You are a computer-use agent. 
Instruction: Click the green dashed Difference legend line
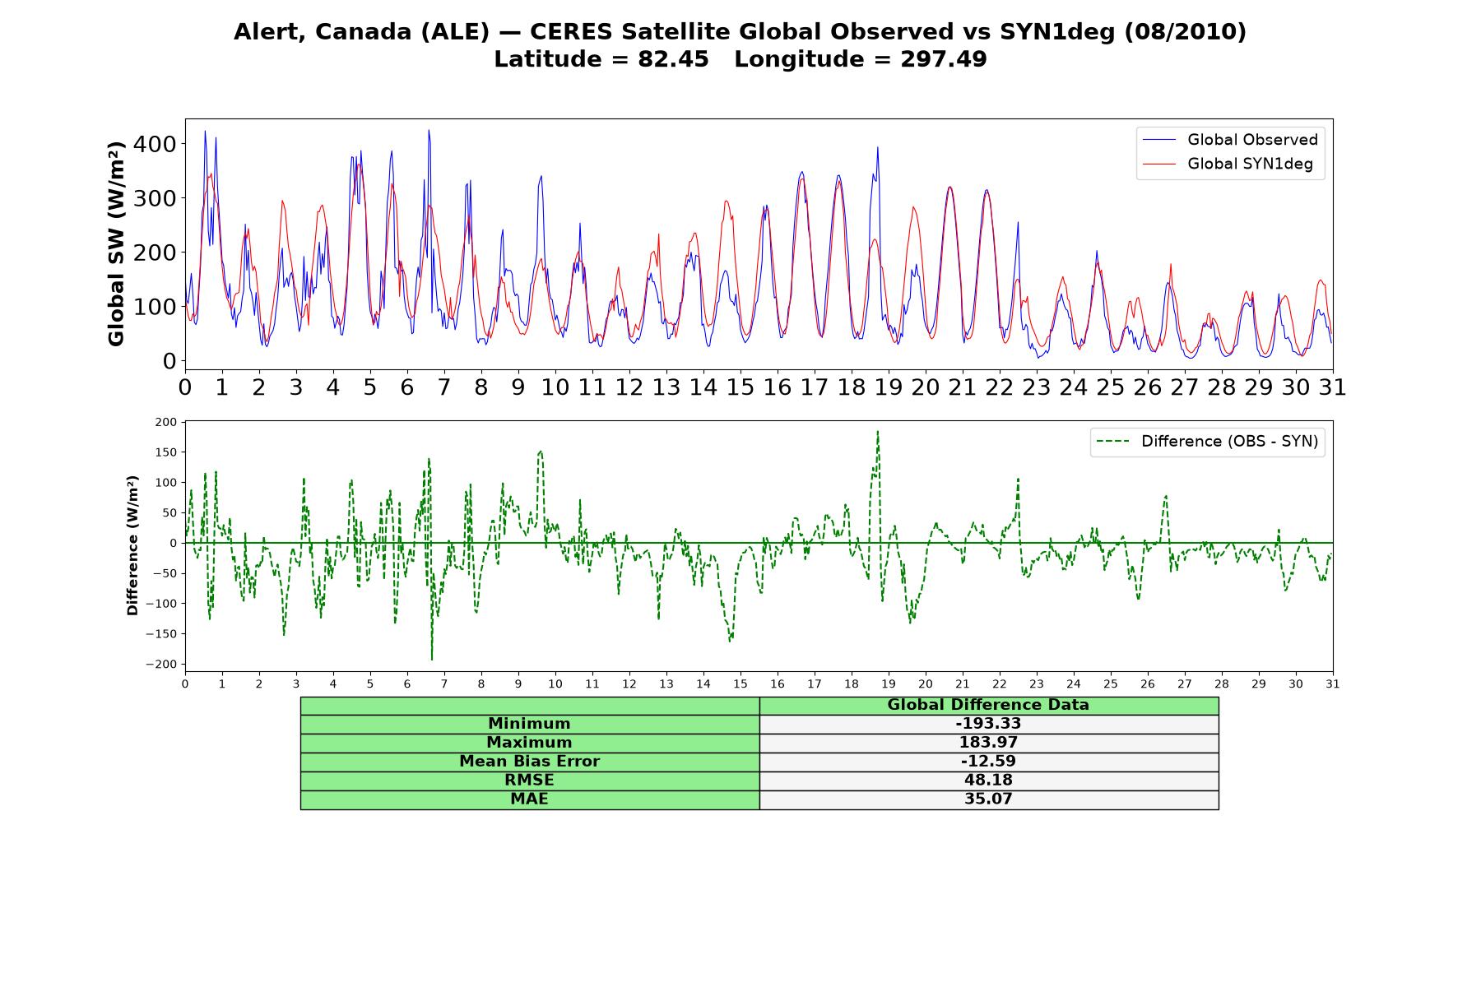(1113, 442)
